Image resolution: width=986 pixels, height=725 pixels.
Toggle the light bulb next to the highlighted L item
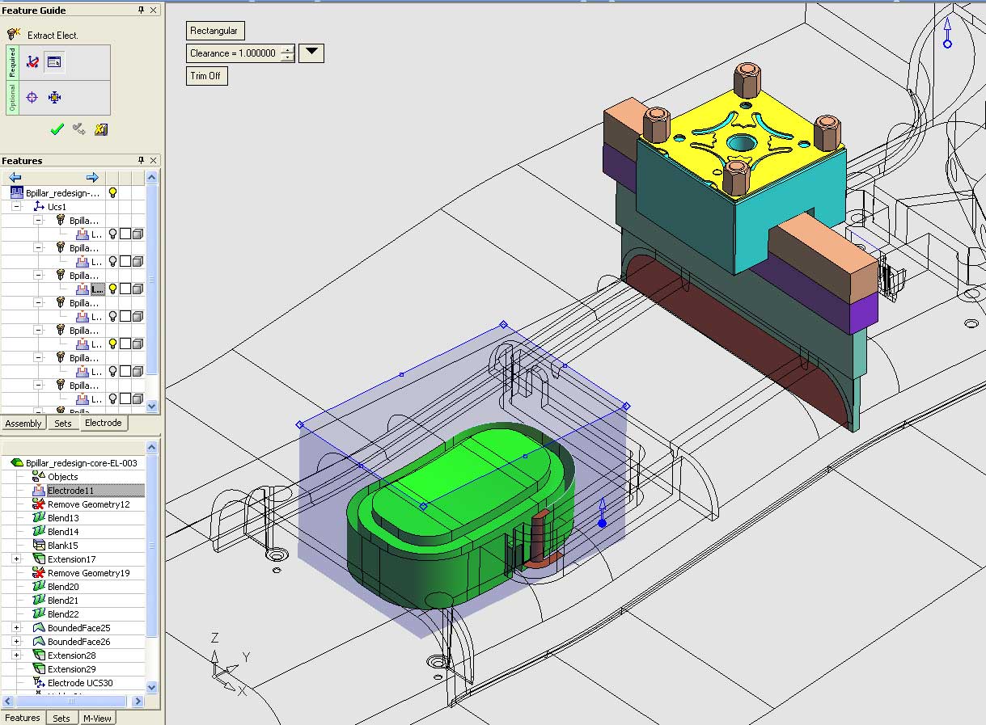113,288
